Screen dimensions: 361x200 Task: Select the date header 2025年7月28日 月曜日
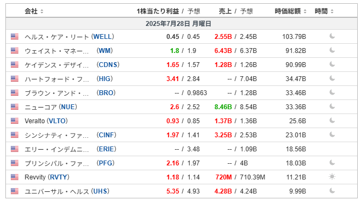(178, 24)
